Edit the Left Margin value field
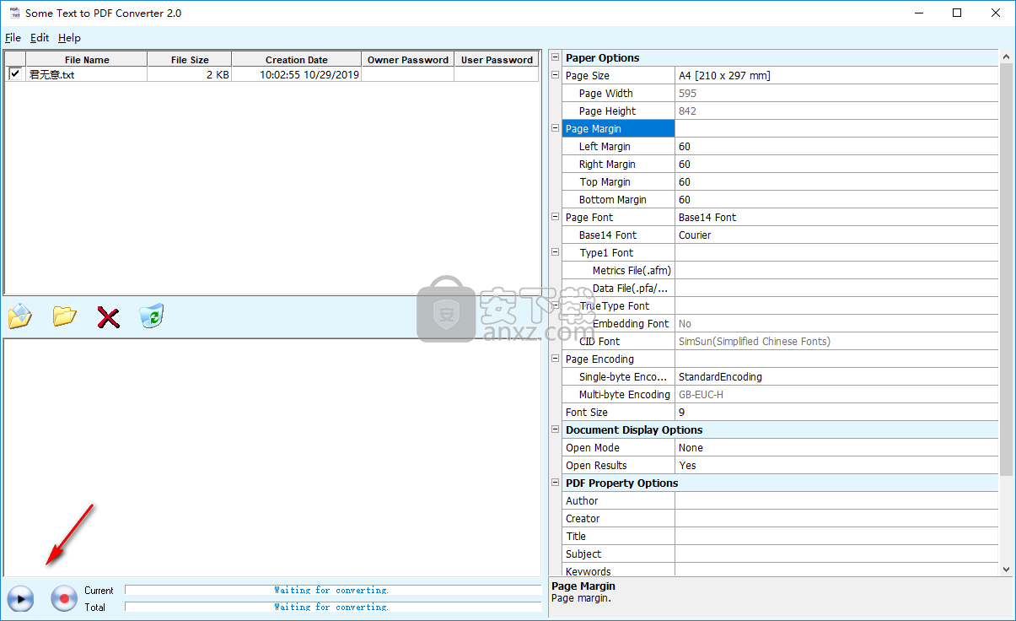Screen dimensions: 1016x621 (x=836, y=146)
